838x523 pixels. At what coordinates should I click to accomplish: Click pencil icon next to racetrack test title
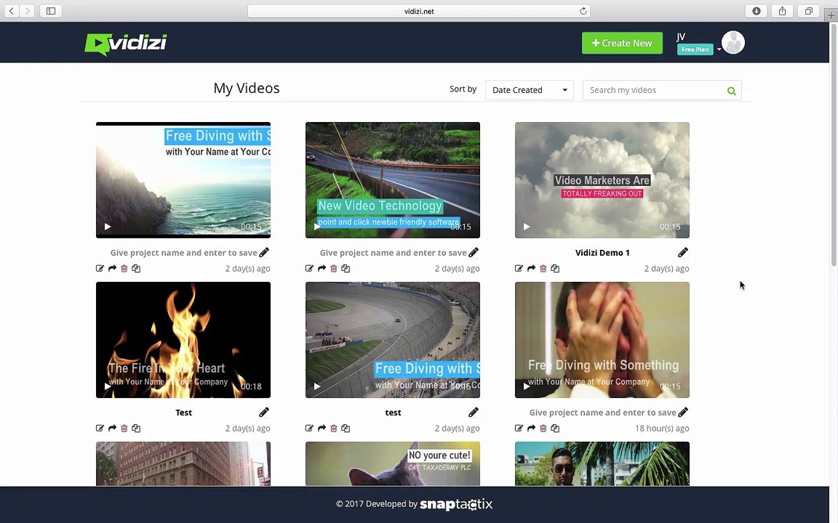click(474, 412)
